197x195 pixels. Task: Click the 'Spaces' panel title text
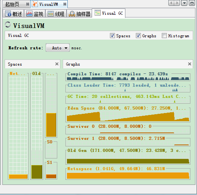click(x=15, y=64)
